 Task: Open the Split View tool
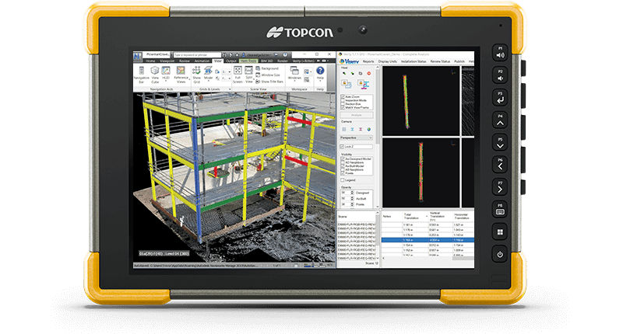tap(248, 75)
